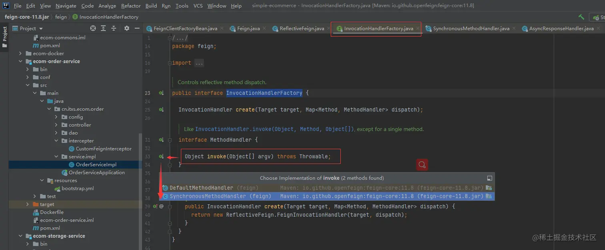Click Expand All icon in Project toolbar
605x250 pixels.
coord(103,28)
